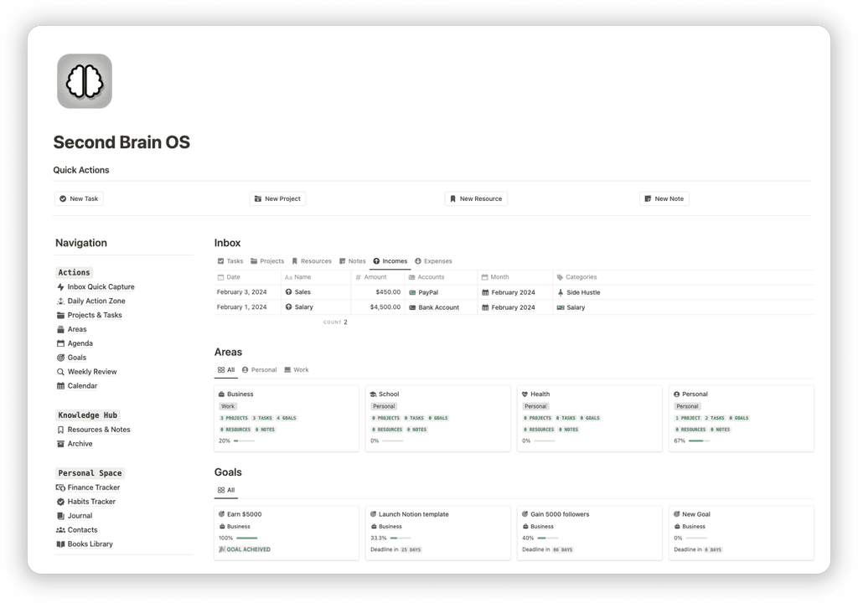The width and height of the screenshot is (858, 603).
Task: Select Projects & Tasks in Navigation
Action: (x=95, y=315)
